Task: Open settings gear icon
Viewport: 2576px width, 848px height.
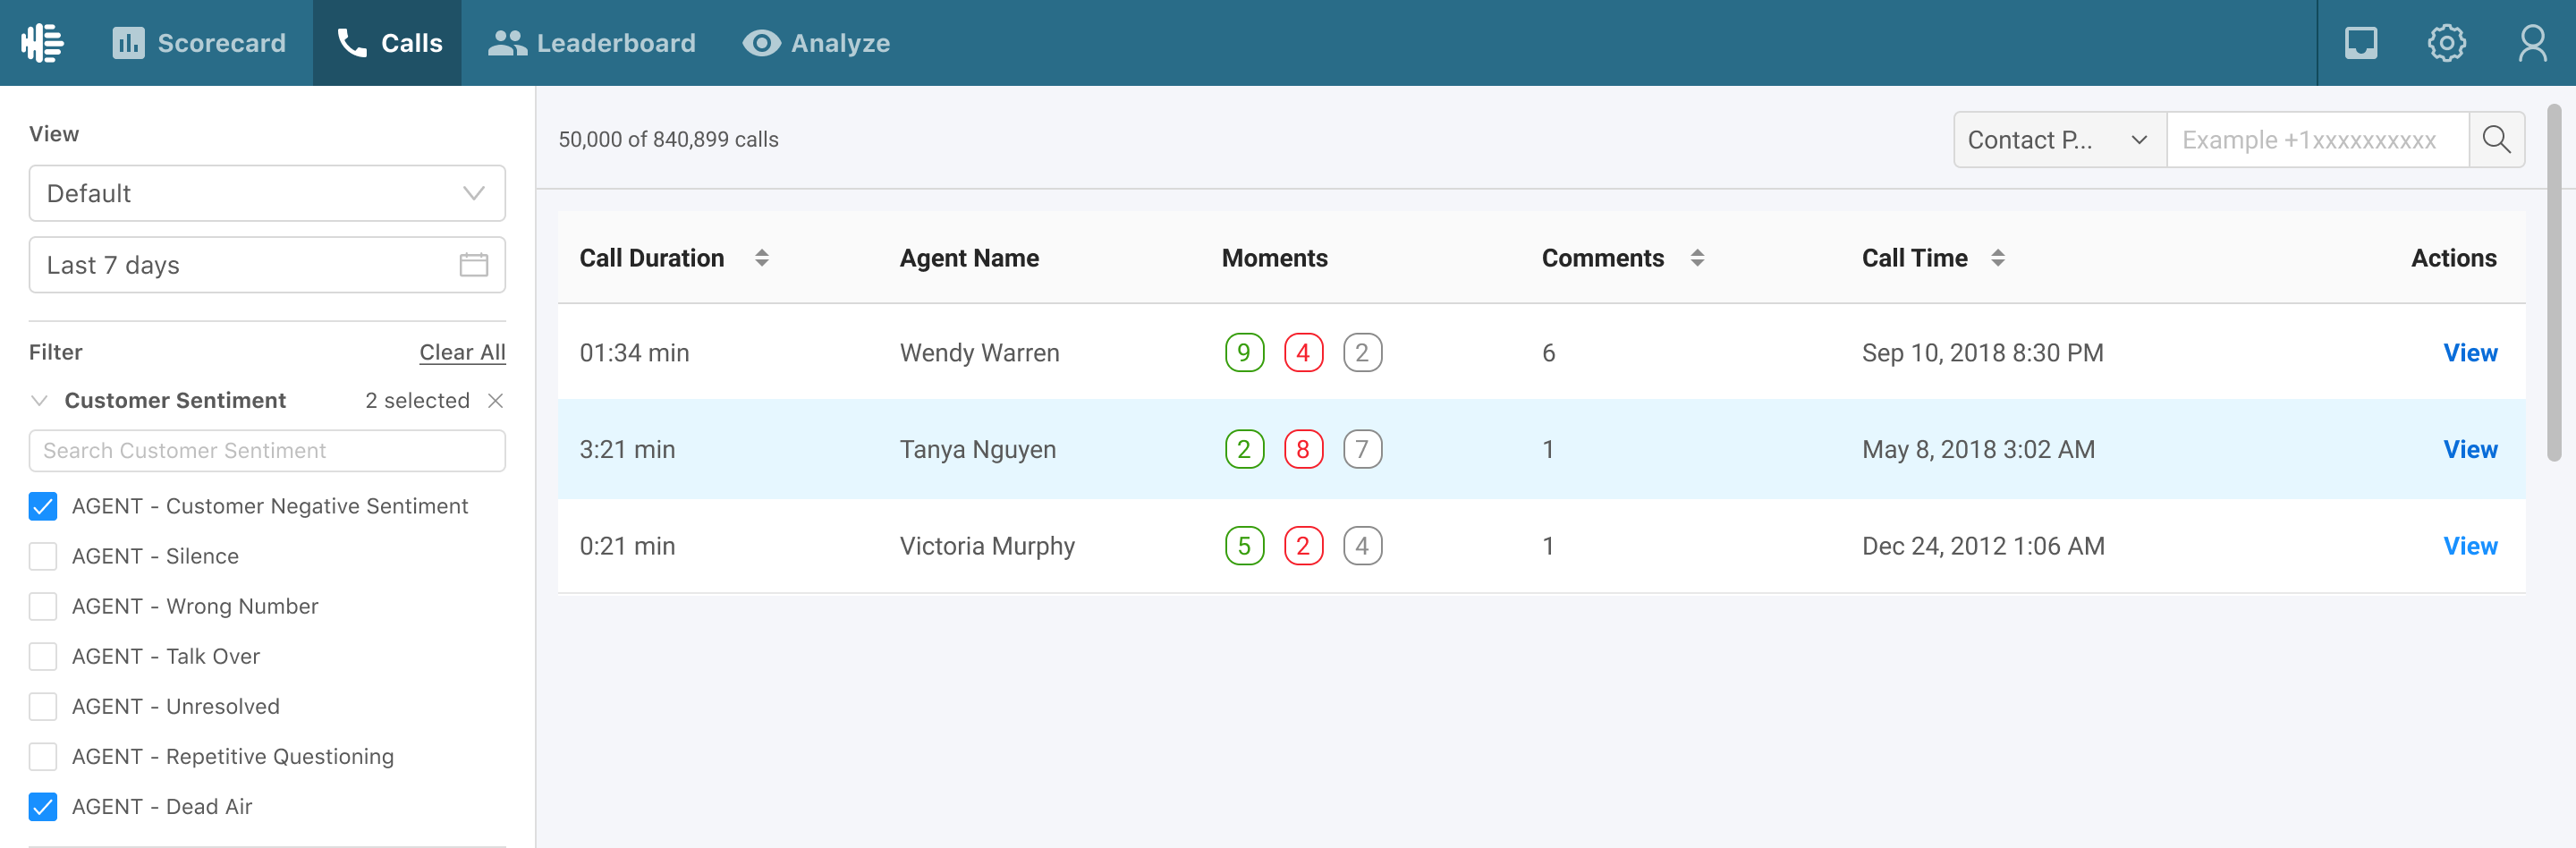Action: (x=2446, y=43)
